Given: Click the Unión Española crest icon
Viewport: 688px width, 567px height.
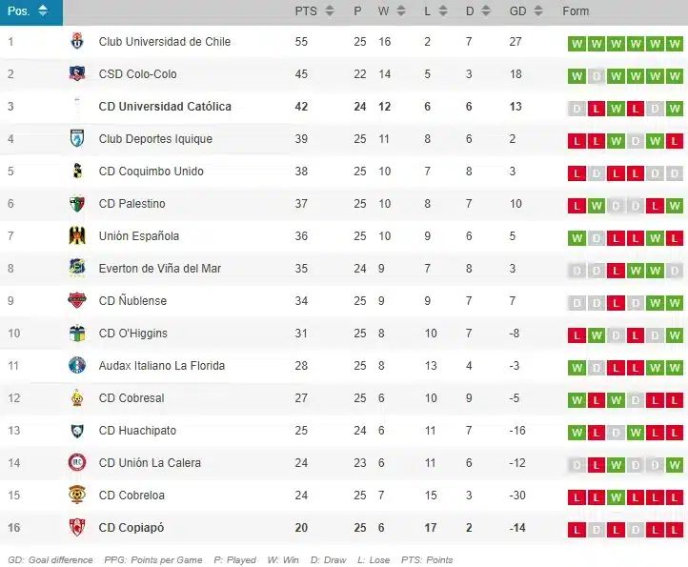Looking at the screenshot, I should point(77,236).
